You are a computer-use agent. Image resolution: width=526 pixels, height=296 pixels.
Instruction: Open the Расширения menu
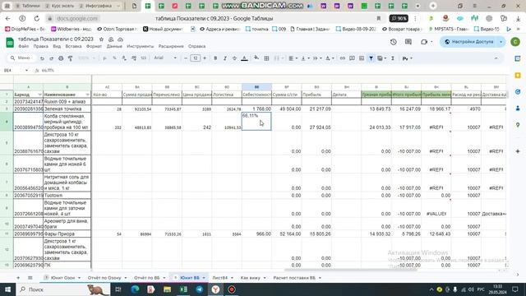(x=171, y=46)
